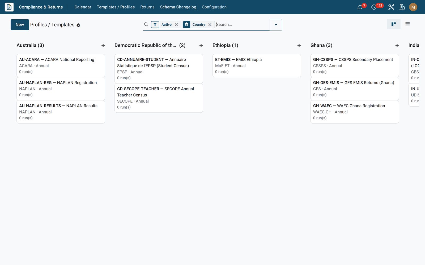Screen dimensions: 425x265
Task: Remove the Country grouping
Action: 210,25
